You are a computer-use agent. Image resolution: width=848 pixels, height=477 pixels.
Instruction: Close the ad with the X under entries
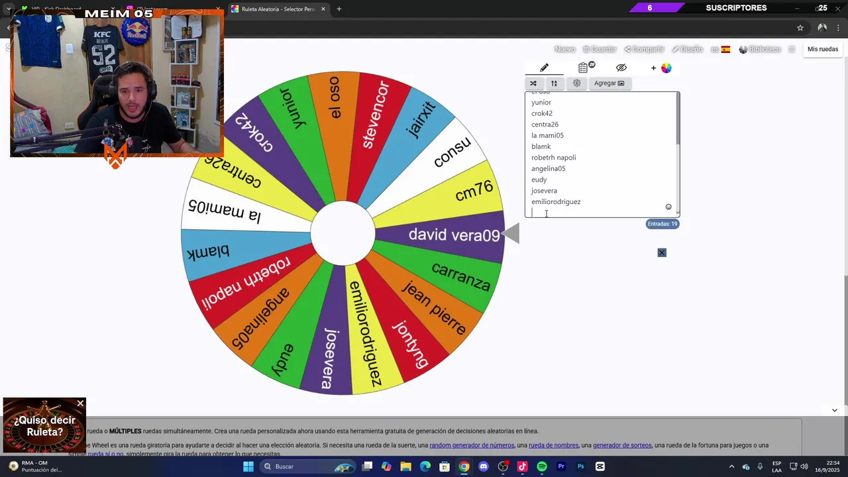pyautogui.click(x=662, y=252)
